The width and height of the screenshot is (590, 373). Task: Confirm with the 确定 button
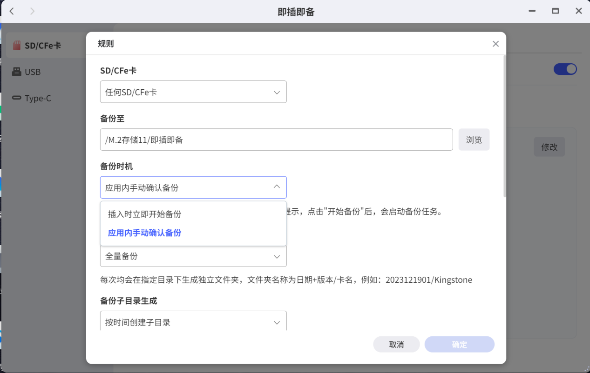click(x=460, y=345)
